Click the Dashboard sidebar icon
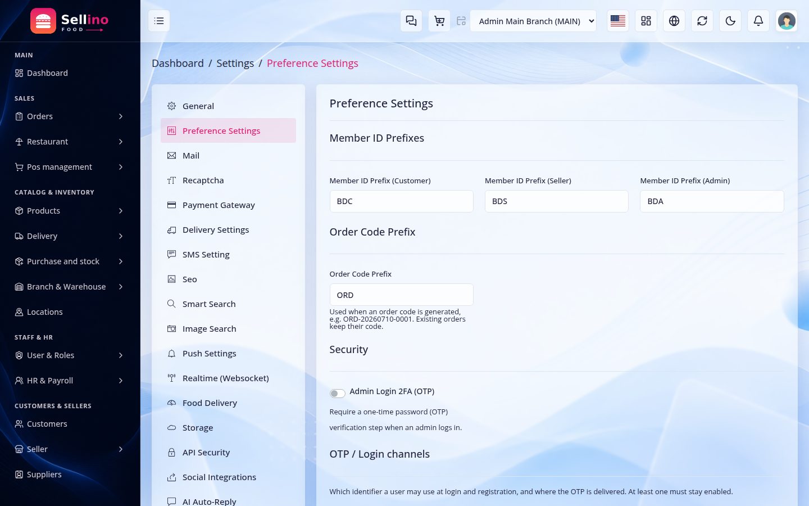The image size is (809, 506). (19, 73)
